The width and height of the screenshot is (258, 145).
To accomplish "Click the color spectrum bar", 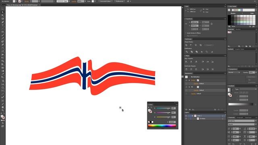I will pos(162,126).
